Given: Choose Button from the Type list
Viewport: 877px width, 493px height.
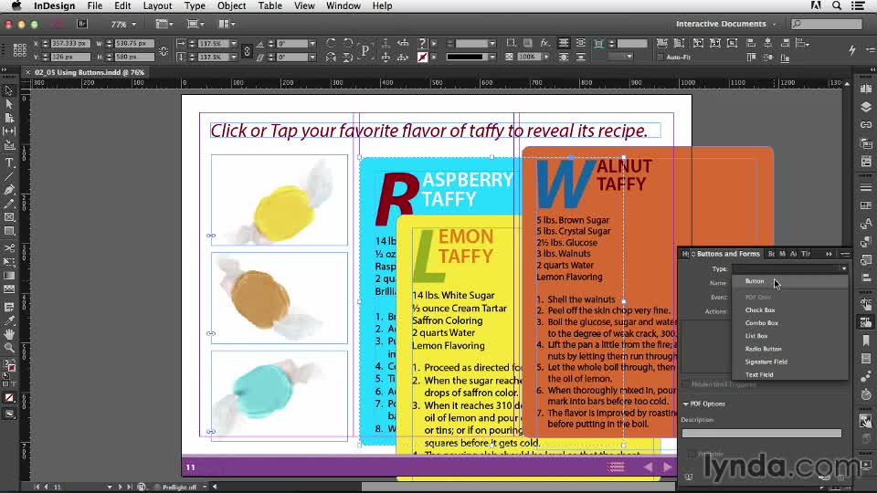Looking at the screenshot, I should pos(755,281).
